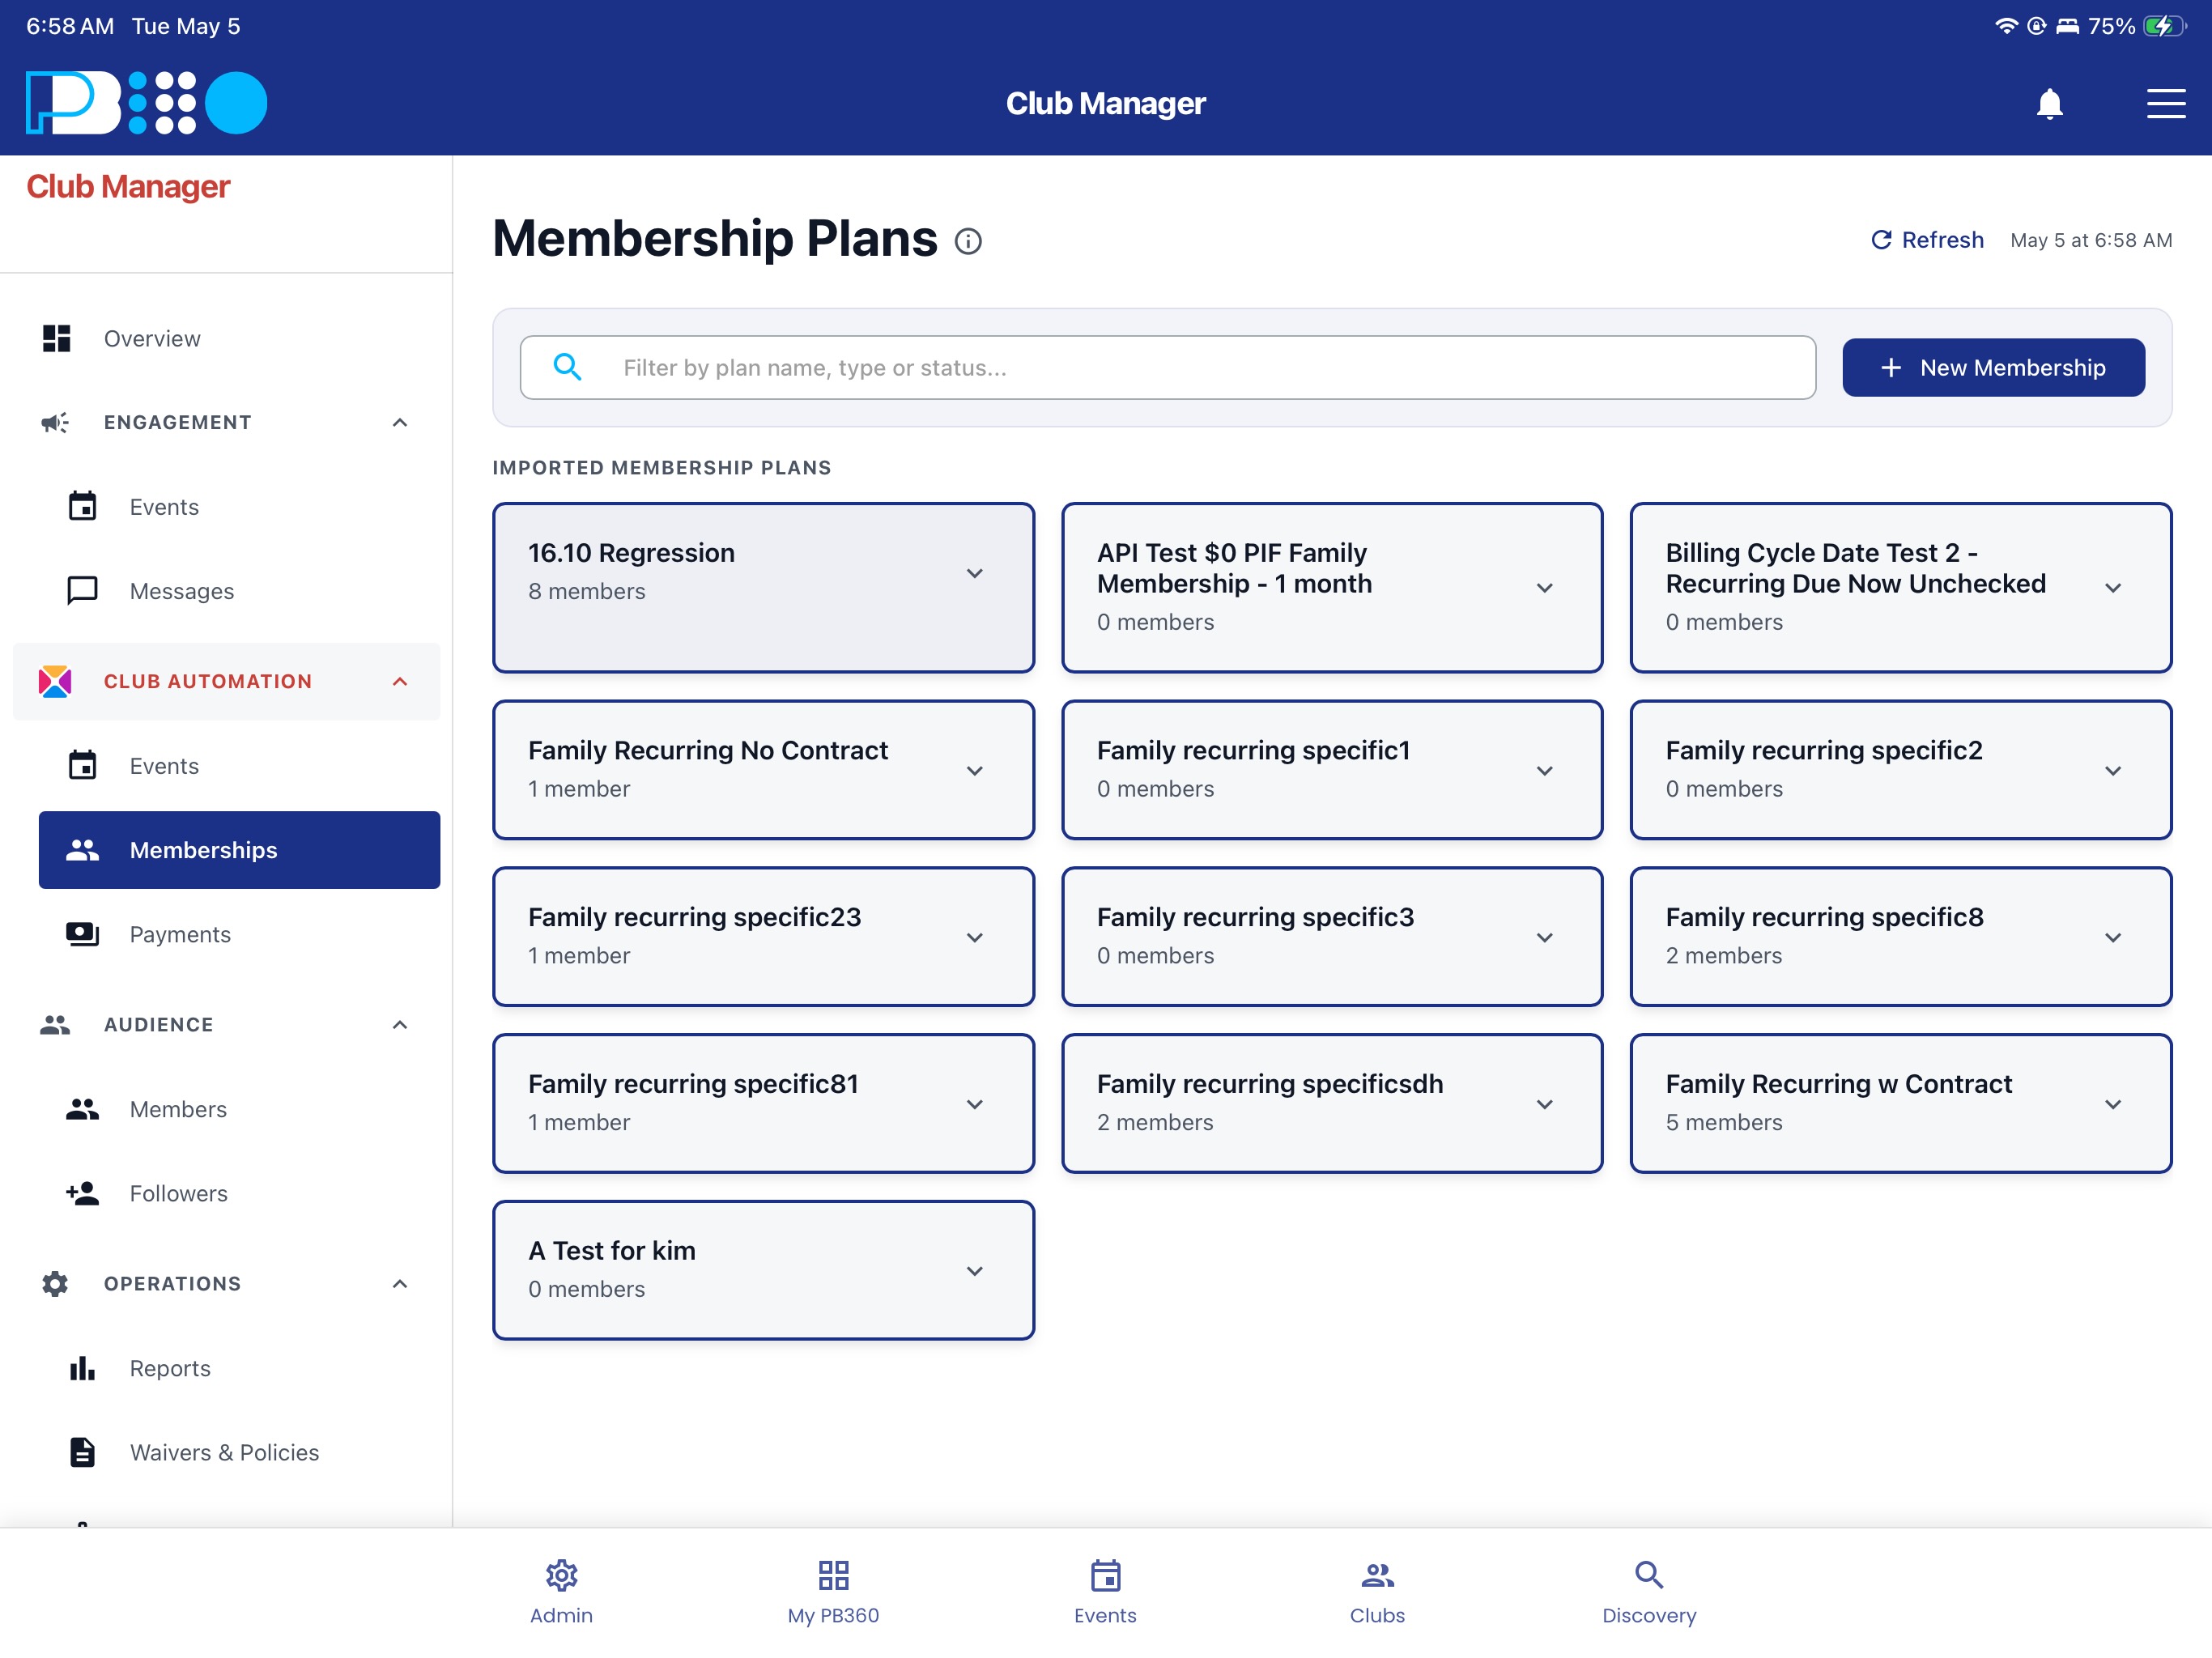Image resolution: width=2212 pixels, height=1658 pixels.
Task: Click the Family recurring specific23 plan title
Action: 695,917
